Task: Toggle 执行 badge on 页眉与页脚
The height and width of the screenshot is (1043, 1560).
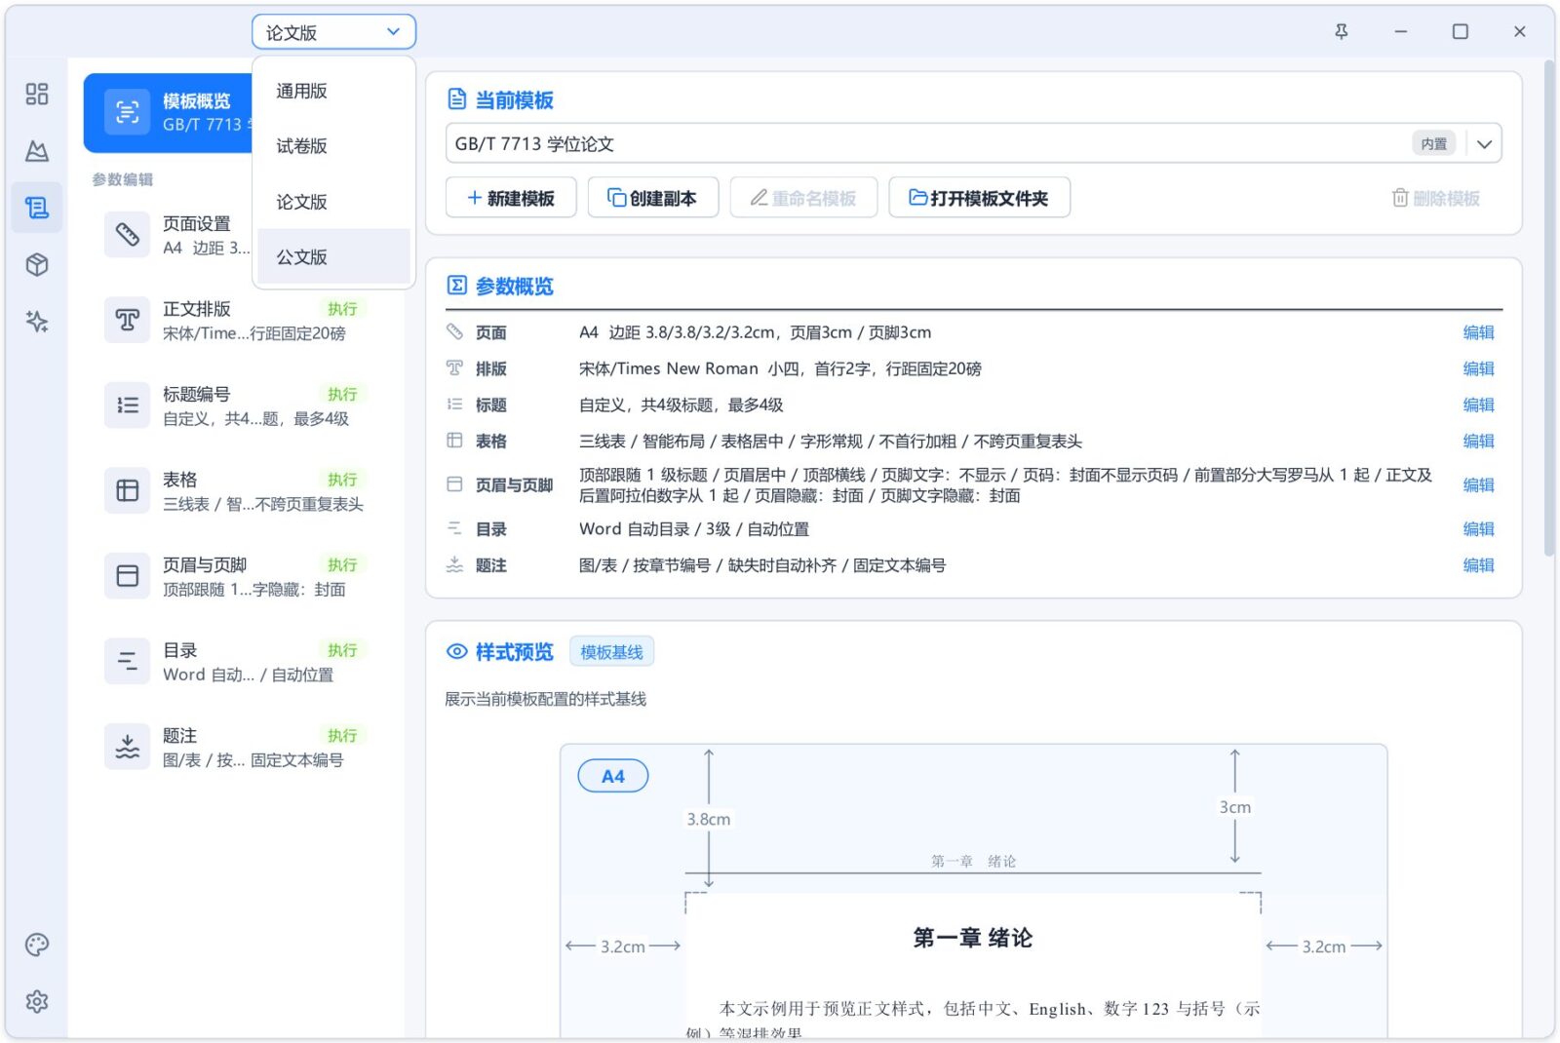Action: click(x=342, y=564)
